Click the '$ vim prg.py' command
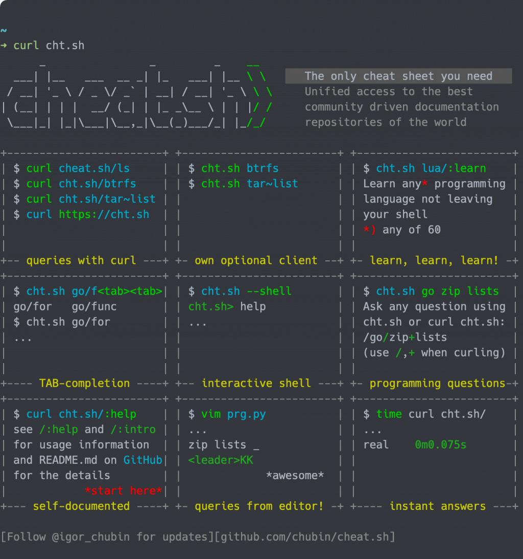The height and width of the screenshot is (559, 523). [x=227, y=414]
